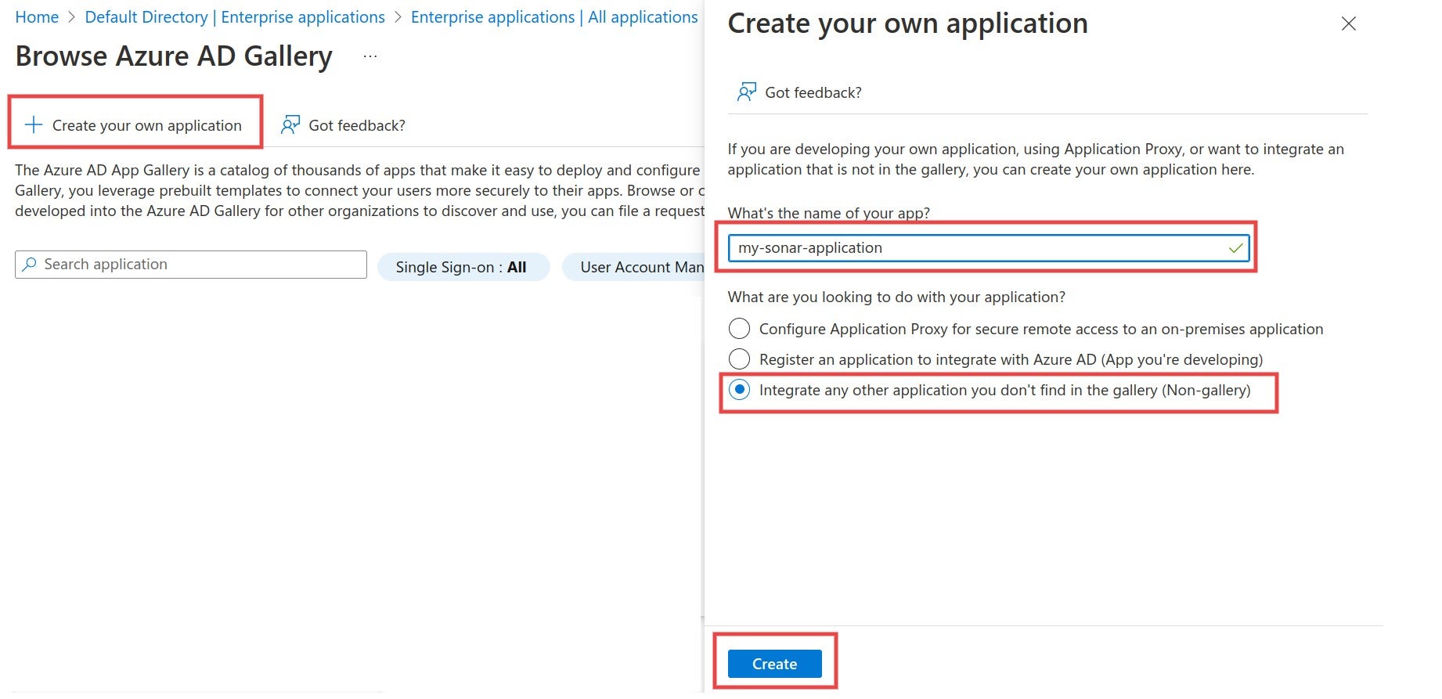Open the ellipsis menu next to Browse Azure AD Gallery
This screenshot has height=699, width=1442.
[x=369, y=56]
